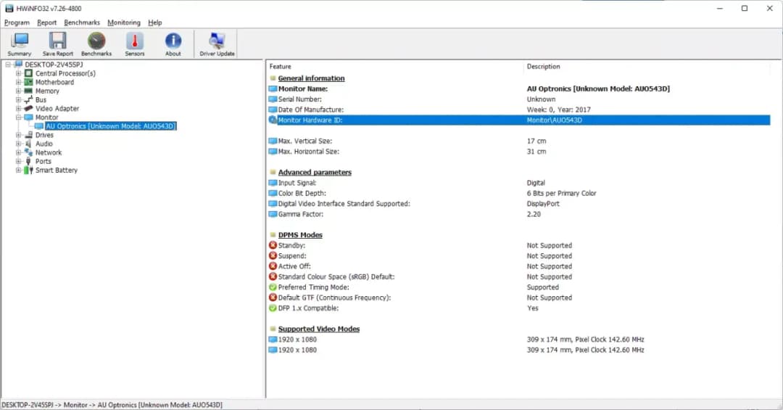Open the Program menu
Screen dimensions: 783x410
click(x=17, y=22)
